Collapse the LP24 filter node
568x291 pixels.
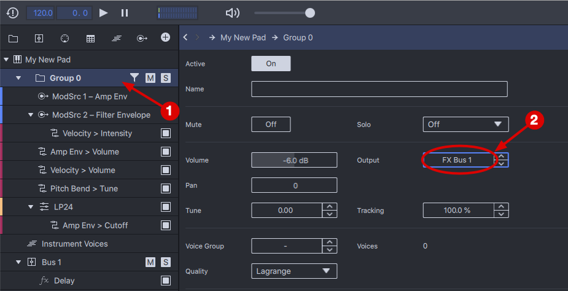pos(31,207)
